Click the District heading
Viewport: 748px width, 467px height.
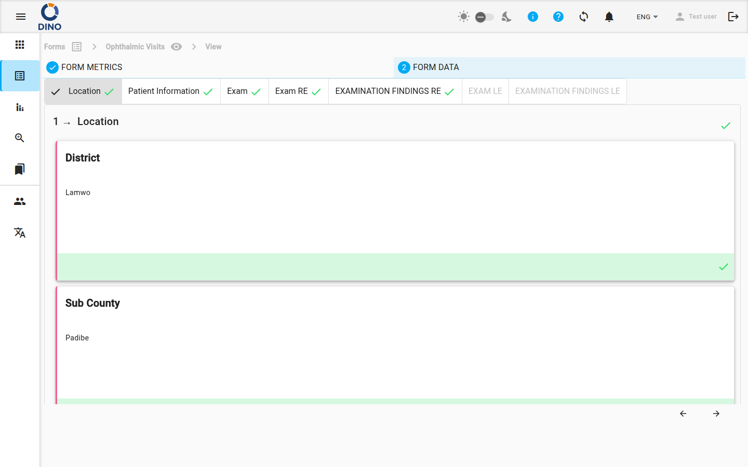tap(83, 158)
